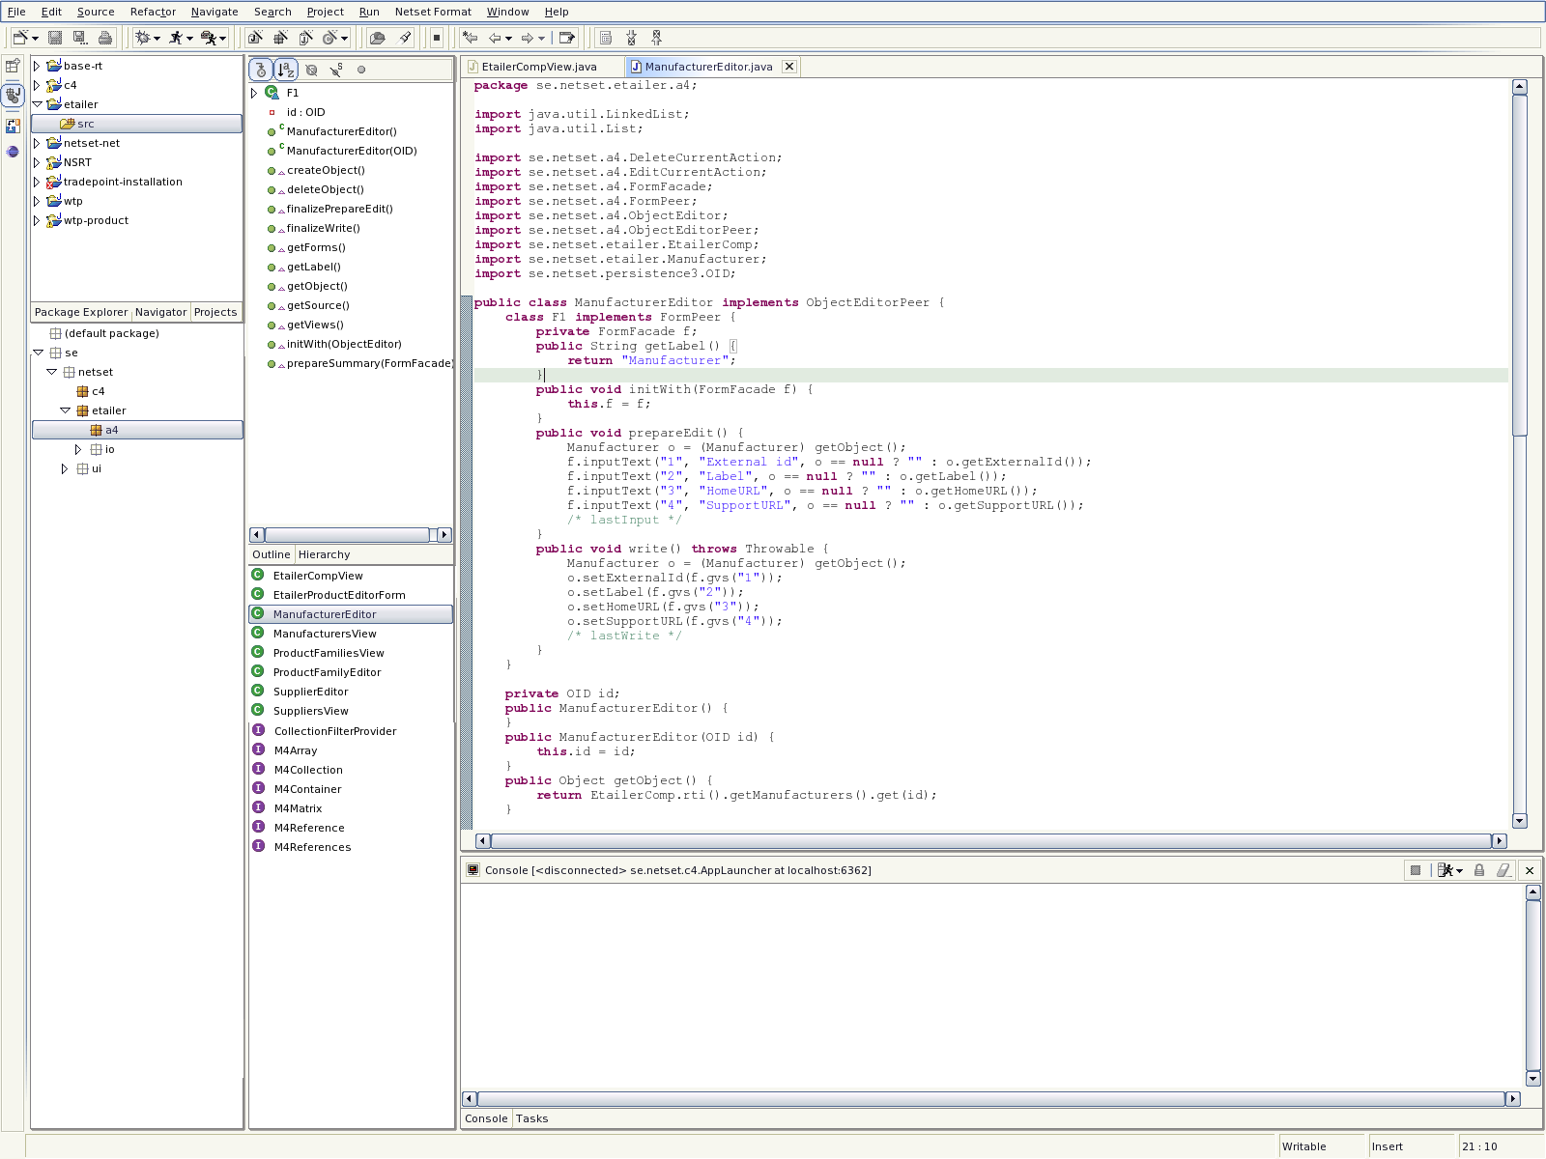Select the src folder under etailer
This screenshot has width=1546, height=1159.
click(x=136, y=124)
